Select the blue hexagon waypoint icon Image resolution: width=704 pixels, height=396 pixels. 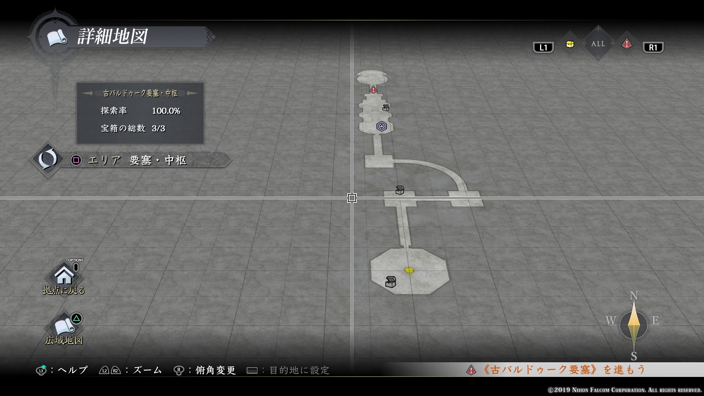381,126
